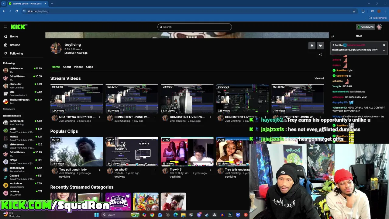This screenshot has height=219, width=389.
Task: Click the notification bell for treyliving
Action: (312, 46)
